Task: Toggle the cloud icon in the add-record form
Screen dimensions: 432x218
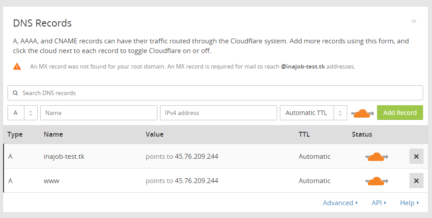Action: (x=362, y=113)
